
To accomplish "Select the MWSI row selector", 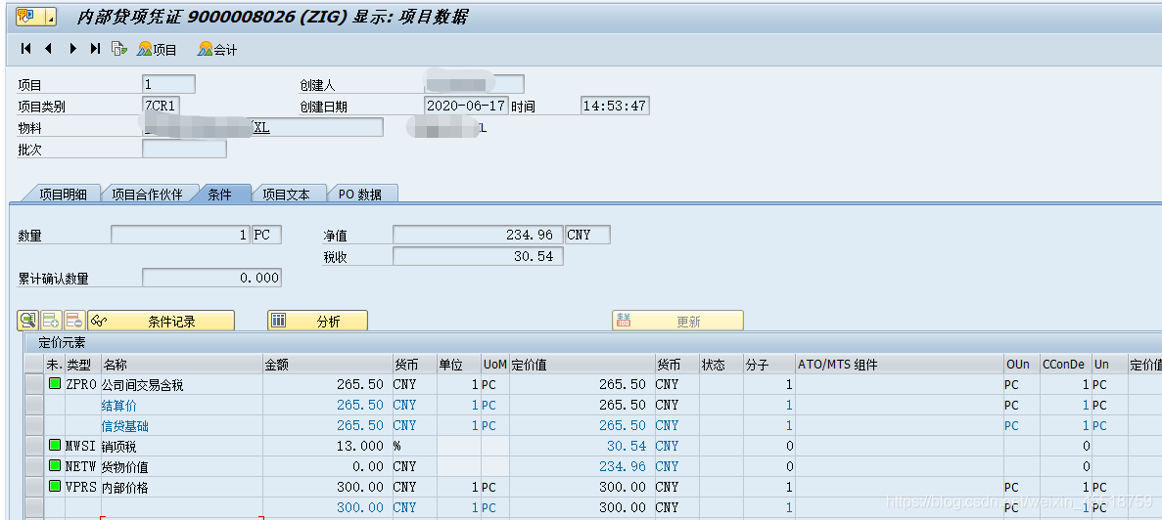I will 34,446.
